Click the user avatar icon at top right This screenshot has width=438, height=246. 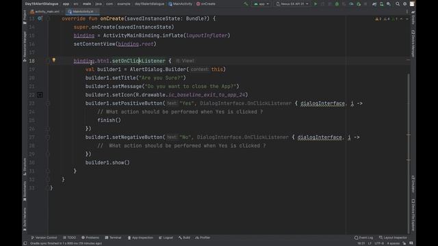412,4
